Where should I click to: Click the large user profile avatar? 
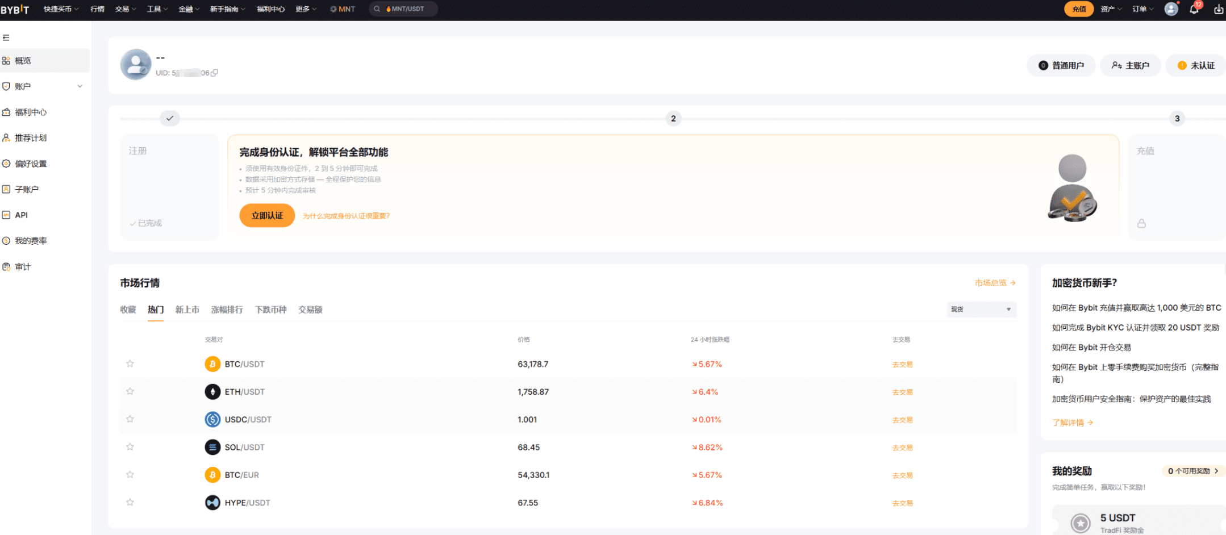(x=136, y=65)
